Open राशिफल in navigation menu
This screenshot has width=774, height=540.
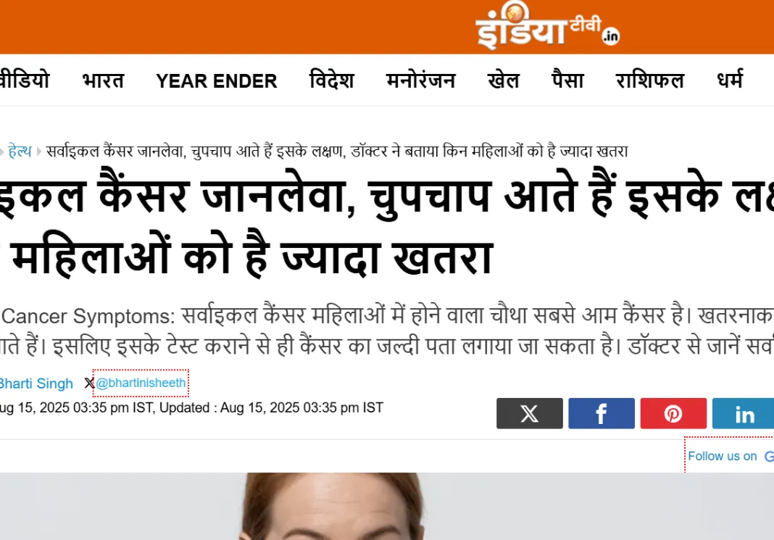point(649,80)
